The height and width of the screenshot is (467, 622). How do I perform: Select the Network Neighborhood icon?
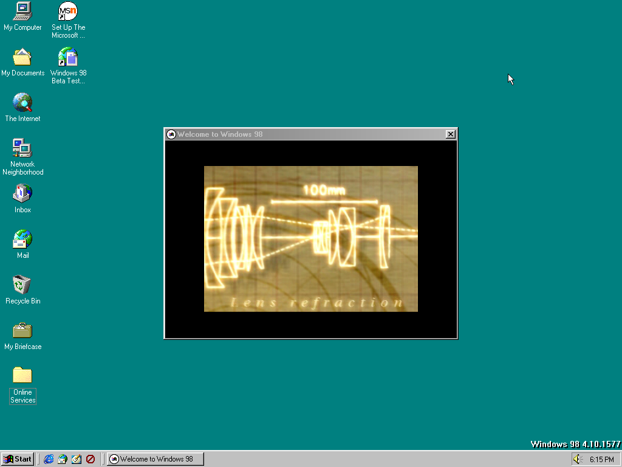[22, 157]
